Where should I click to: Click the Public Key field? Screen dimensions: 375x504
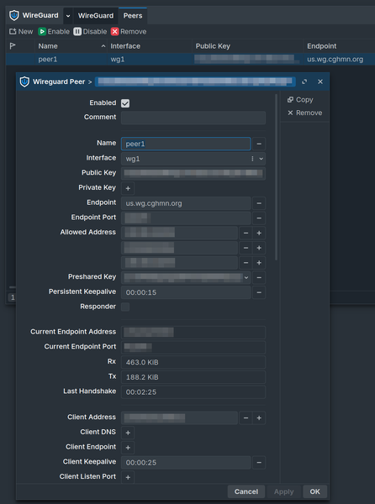[193, 174]
